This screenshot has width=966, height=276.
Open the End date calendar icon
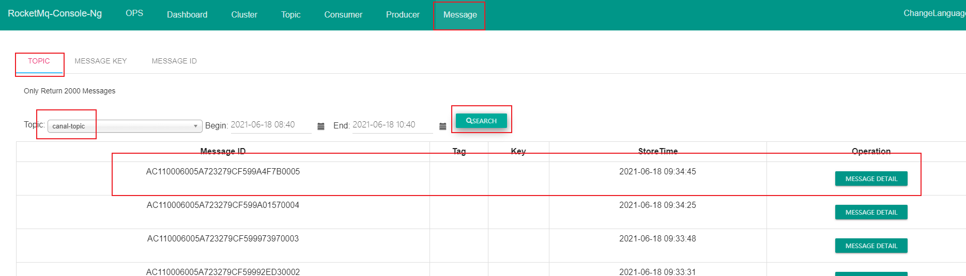(442, 126)
